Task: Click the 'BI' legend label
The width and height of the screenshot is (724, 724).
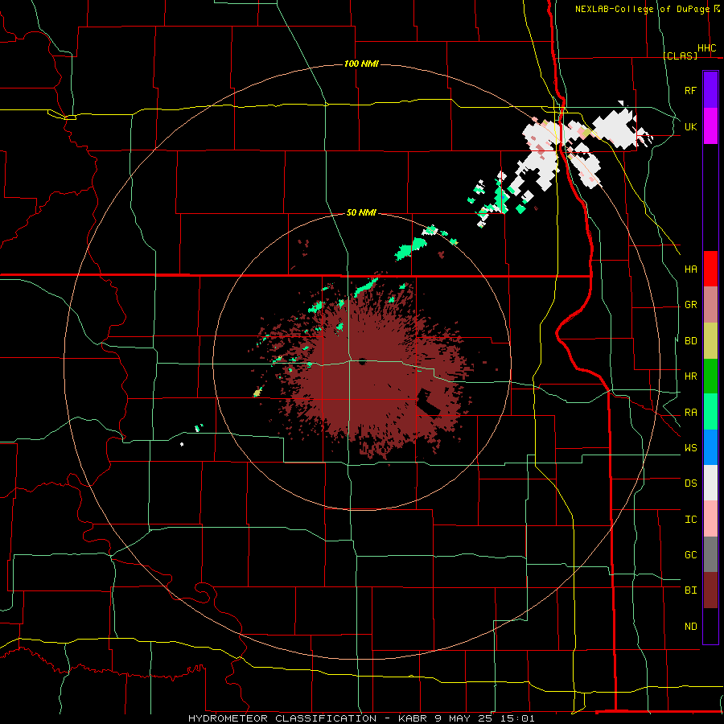Action: [x=690, y=590]
